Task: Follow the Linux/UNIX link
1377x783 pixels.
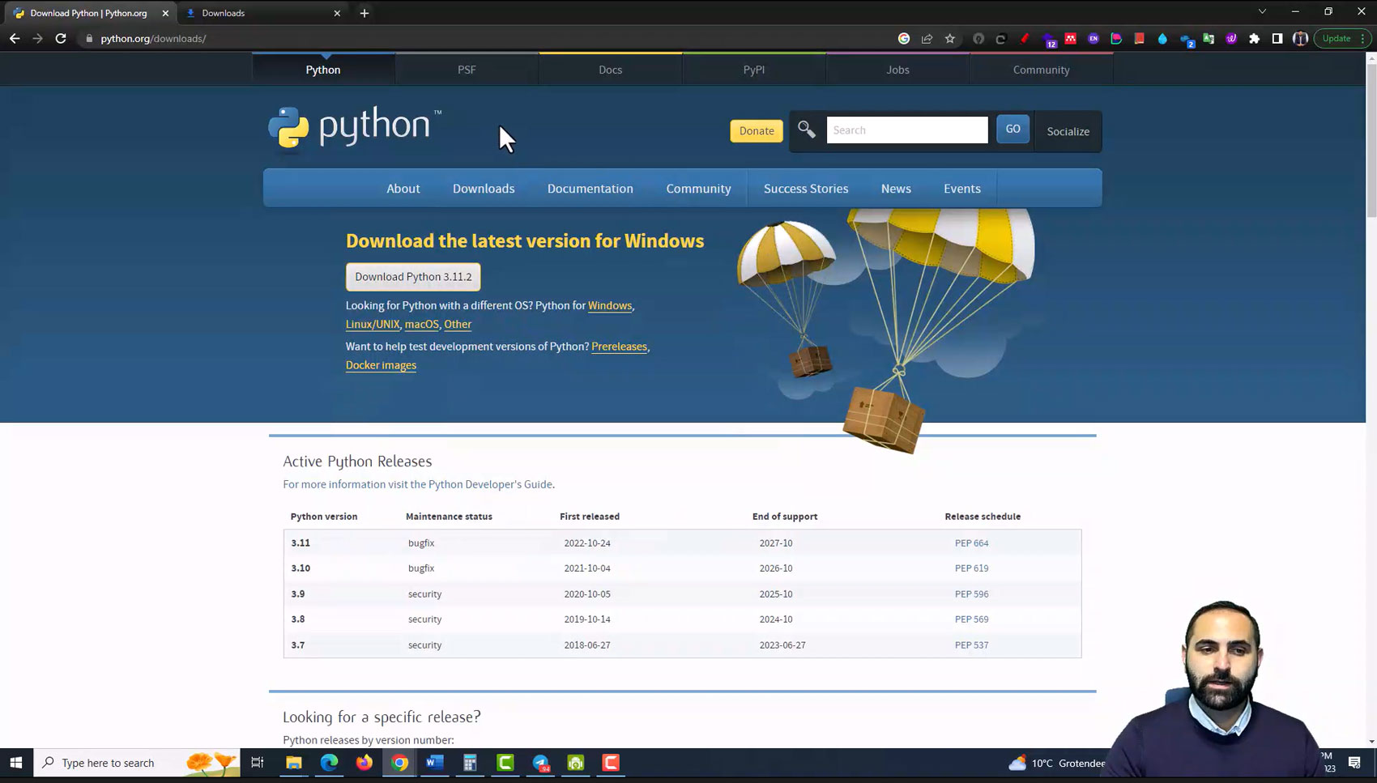Action: click(x=373, y=324)
